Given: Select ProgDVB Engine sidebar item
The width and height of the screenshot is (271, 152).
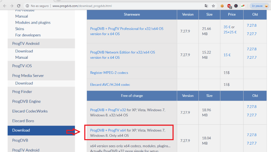Looking at the screenshot, I should [41, 101].
